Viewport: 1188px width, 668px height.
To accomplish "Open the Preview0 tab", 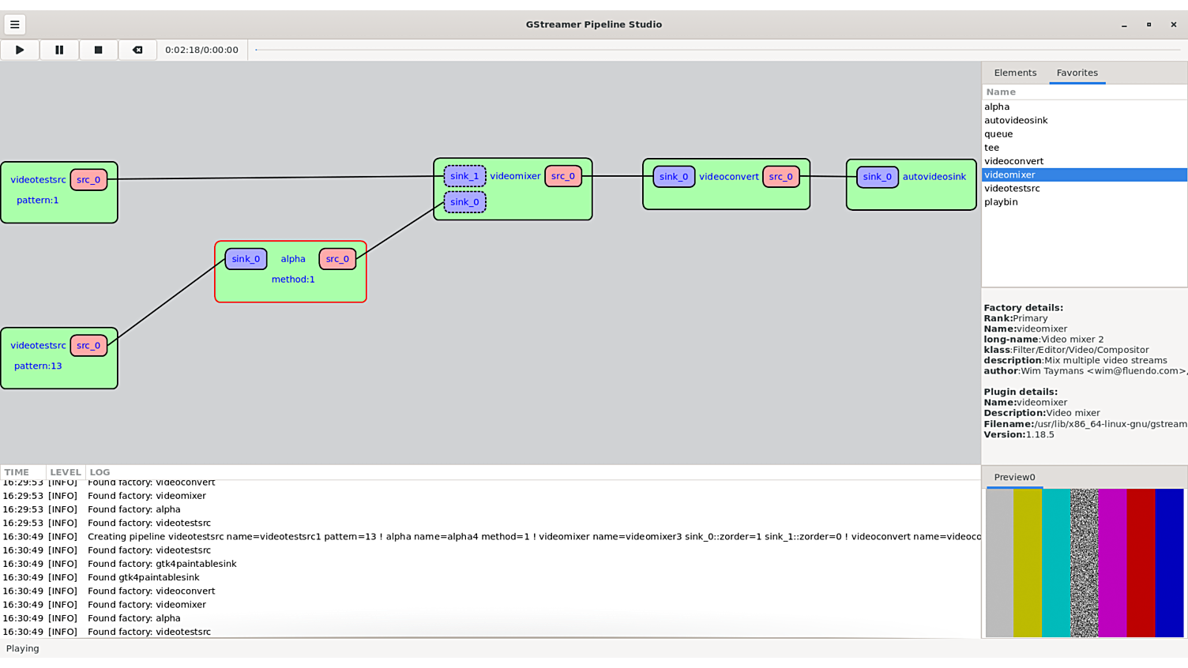I will pyautogui.click(x=1013, y=477).
